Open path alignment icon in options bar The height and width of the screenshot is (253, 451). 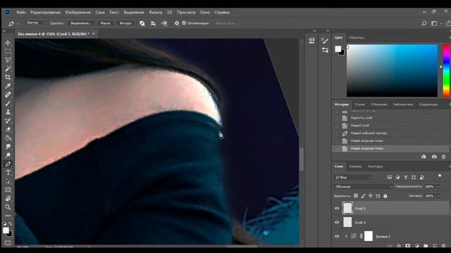point(153,23)
